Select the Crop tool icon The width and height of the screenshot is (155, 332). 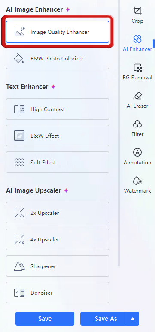click(x=137, y=11)
